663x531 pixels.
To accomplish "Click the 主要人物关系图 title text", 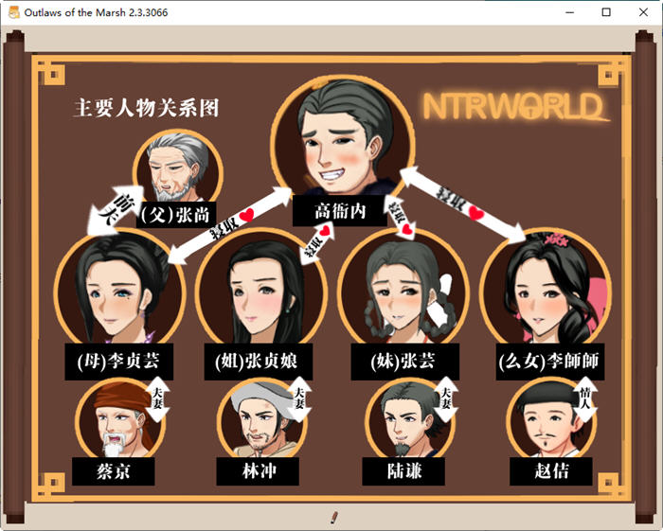I will [146, 108].
